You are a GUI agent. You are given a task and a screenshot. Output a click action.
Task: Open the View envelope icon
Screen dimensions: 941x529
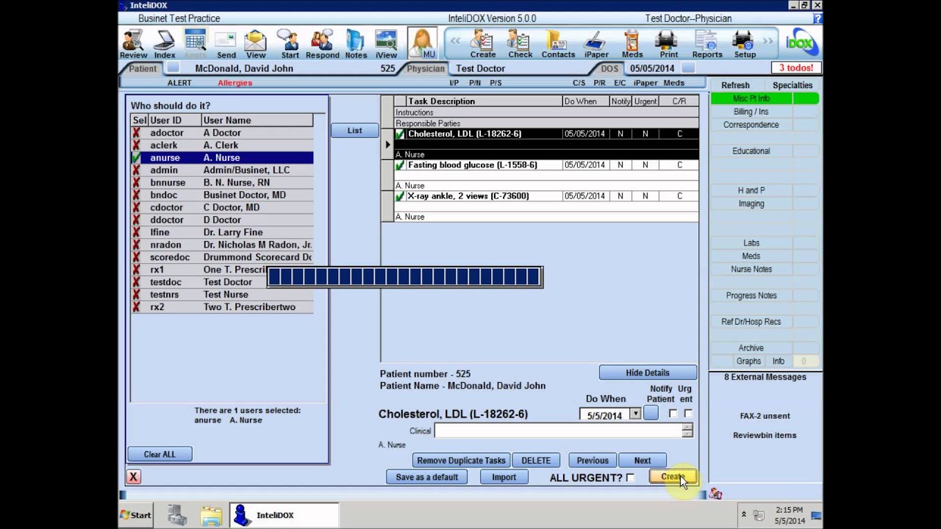256,44
